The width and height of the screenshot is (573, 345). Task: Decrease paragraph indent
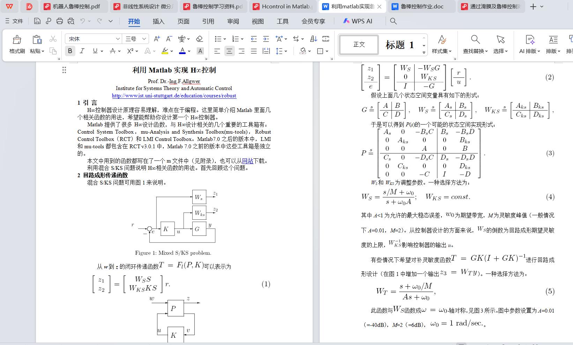[x=254, y=39]
